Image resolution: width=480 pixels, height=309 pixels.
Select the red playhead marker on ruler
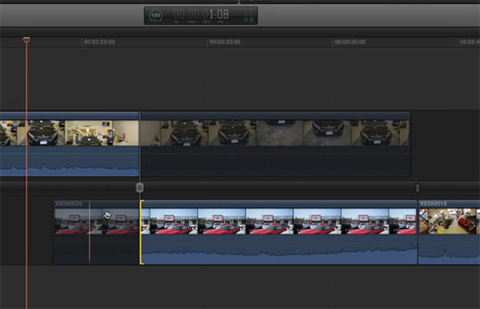[x=26, y=40]
